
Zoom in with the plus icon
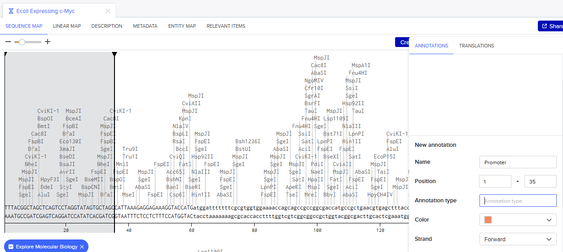pos(48,42)
